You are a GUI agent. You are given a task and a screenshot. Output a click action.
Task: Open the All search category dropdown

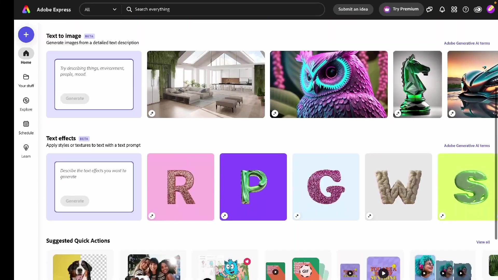(100, 10)
